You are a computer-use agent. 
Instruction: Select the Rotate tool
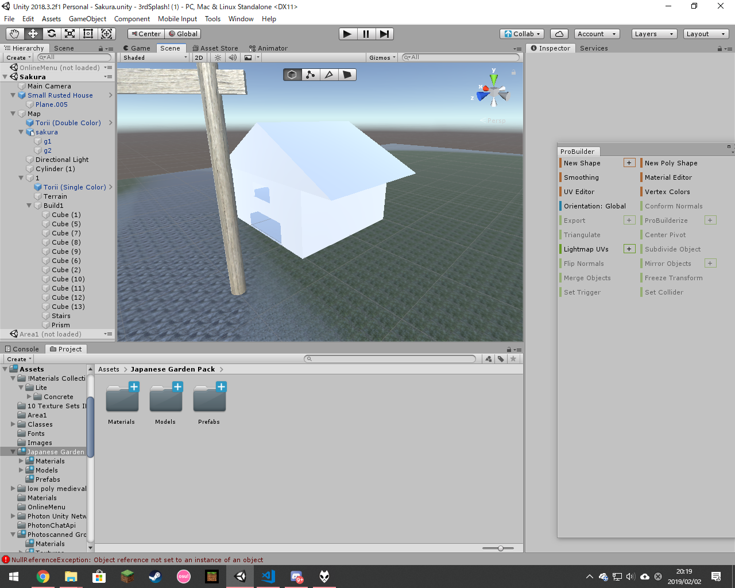[52, 34]
